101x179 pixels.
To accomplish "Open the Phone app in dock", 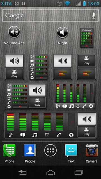I will click(9, 150).
